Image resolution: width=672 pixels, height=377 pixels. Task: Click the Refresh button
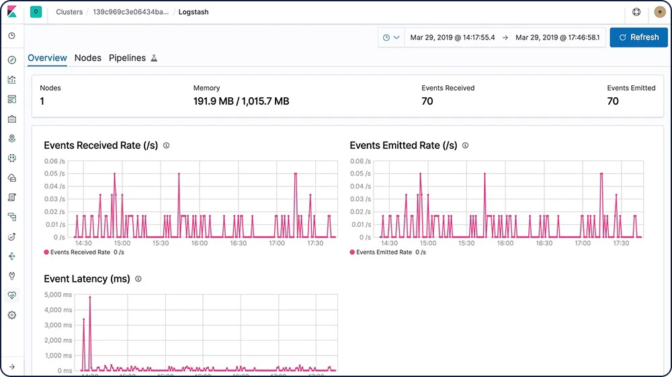[638, 37]
